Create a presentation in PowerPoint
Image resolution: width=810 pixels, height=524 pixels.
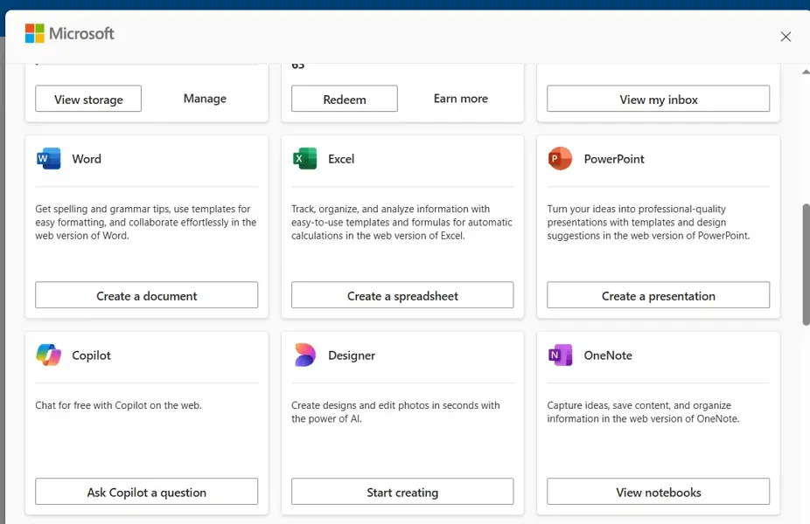tap(657, 294)
